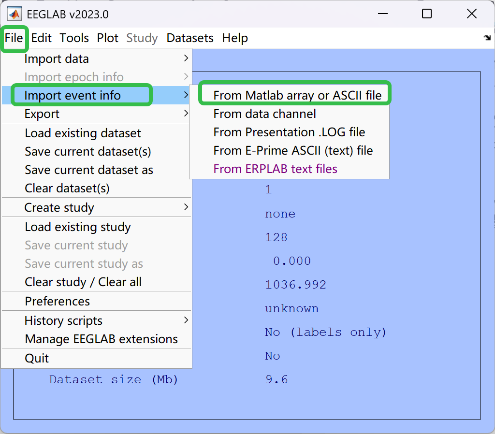495x434 pixels.
Task: Expand the Export submenu
Action: (x=96, y=114)
